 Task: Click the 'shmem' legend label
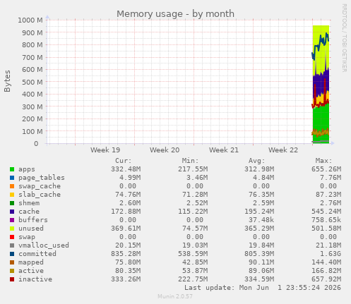tap(29, 203)
